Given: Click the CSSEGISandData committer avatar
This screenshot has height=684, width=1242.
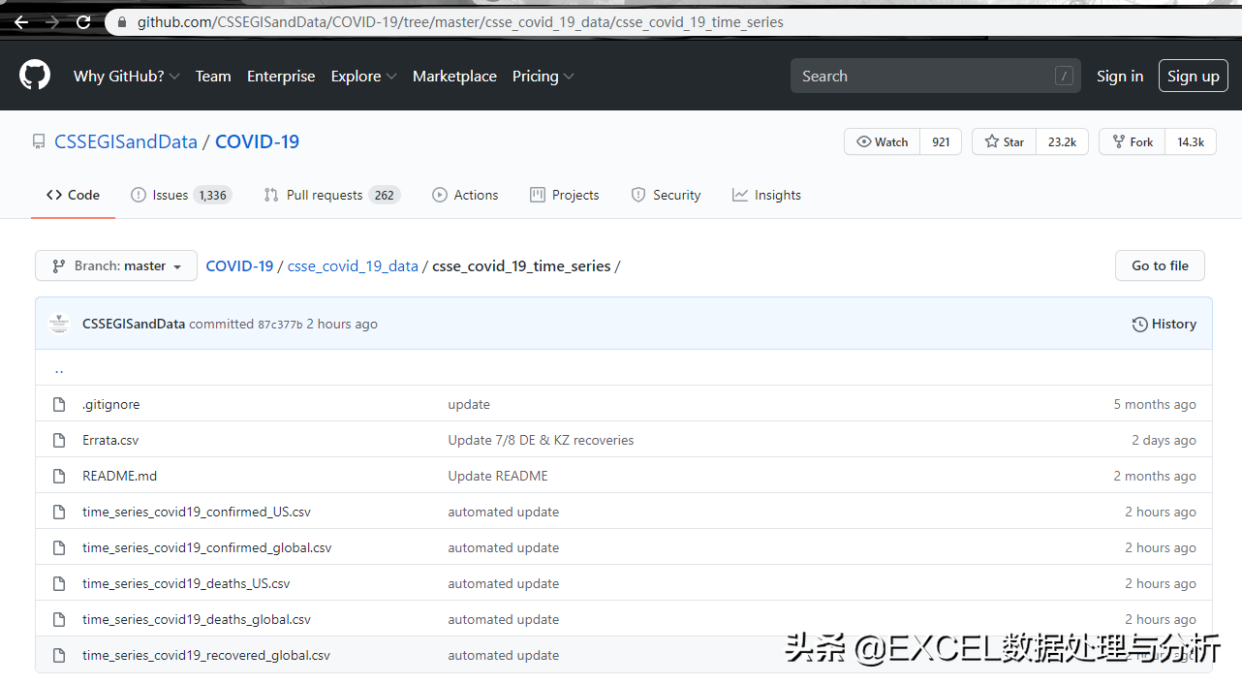Looking at the screenshot, I should [x=60, y=324].
